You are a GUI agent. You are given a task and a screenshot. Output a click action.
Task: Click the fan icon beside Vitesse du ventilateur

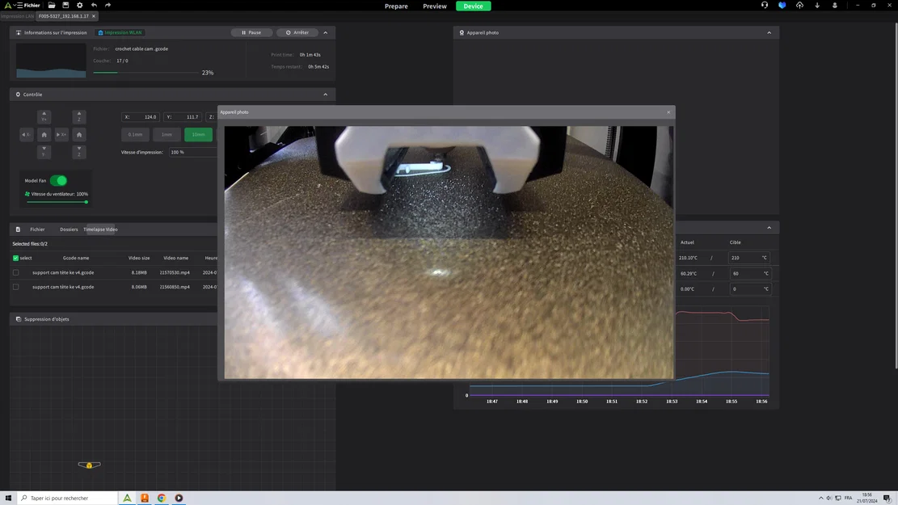[x=28, y=194]
